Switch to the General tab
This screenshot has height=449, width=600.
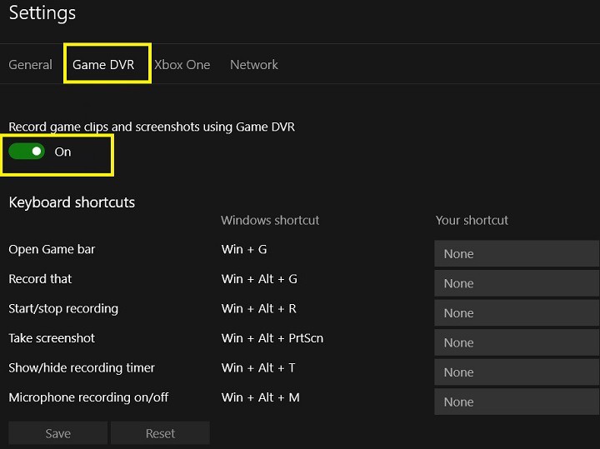pyautogui.click(x=30, y=65)
